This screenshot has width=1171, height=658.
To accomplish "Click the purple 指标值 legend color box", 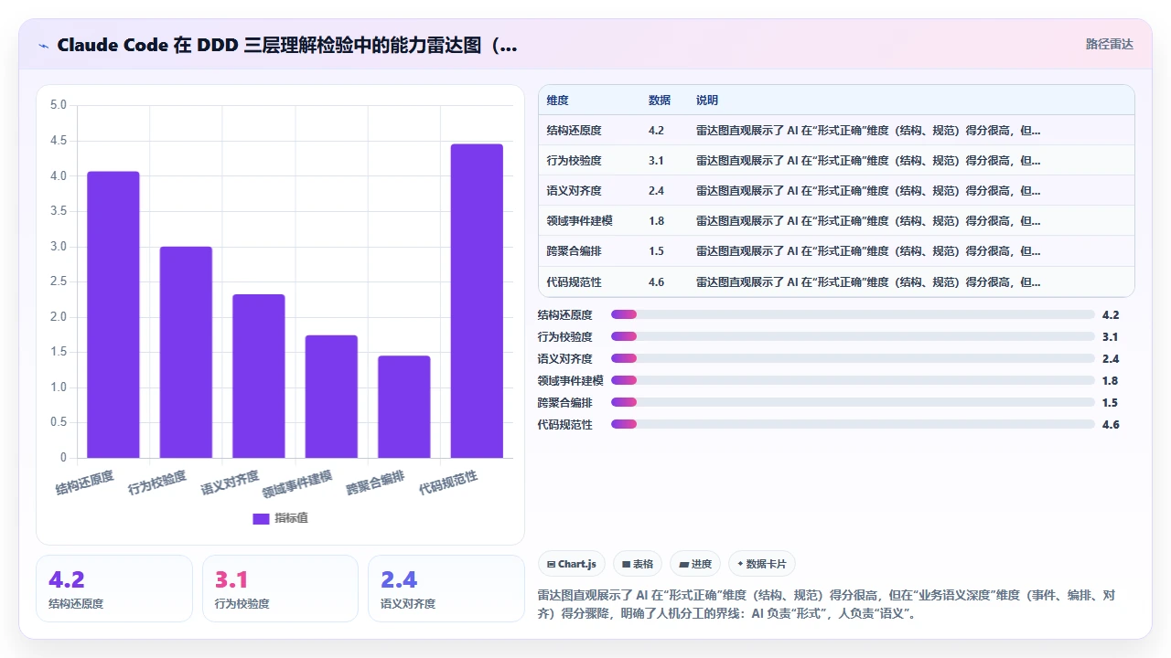I will pos(261,518).
